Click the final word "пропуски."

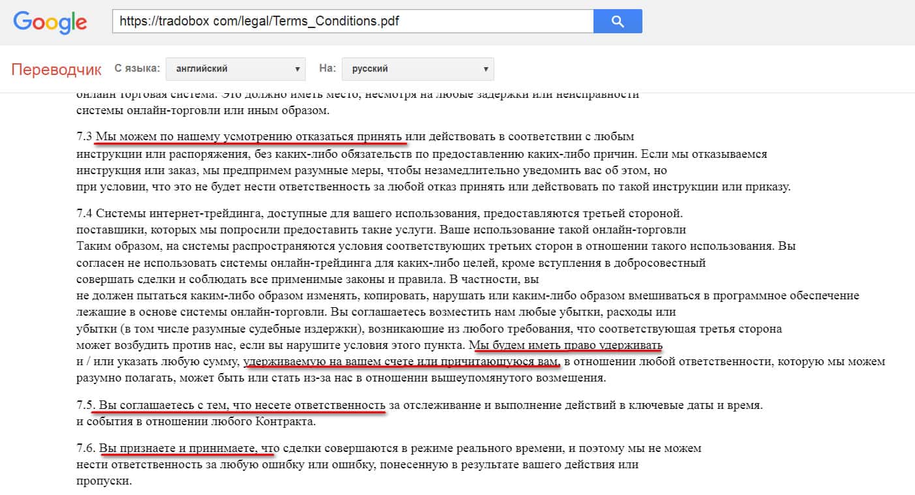coord(104,481)
